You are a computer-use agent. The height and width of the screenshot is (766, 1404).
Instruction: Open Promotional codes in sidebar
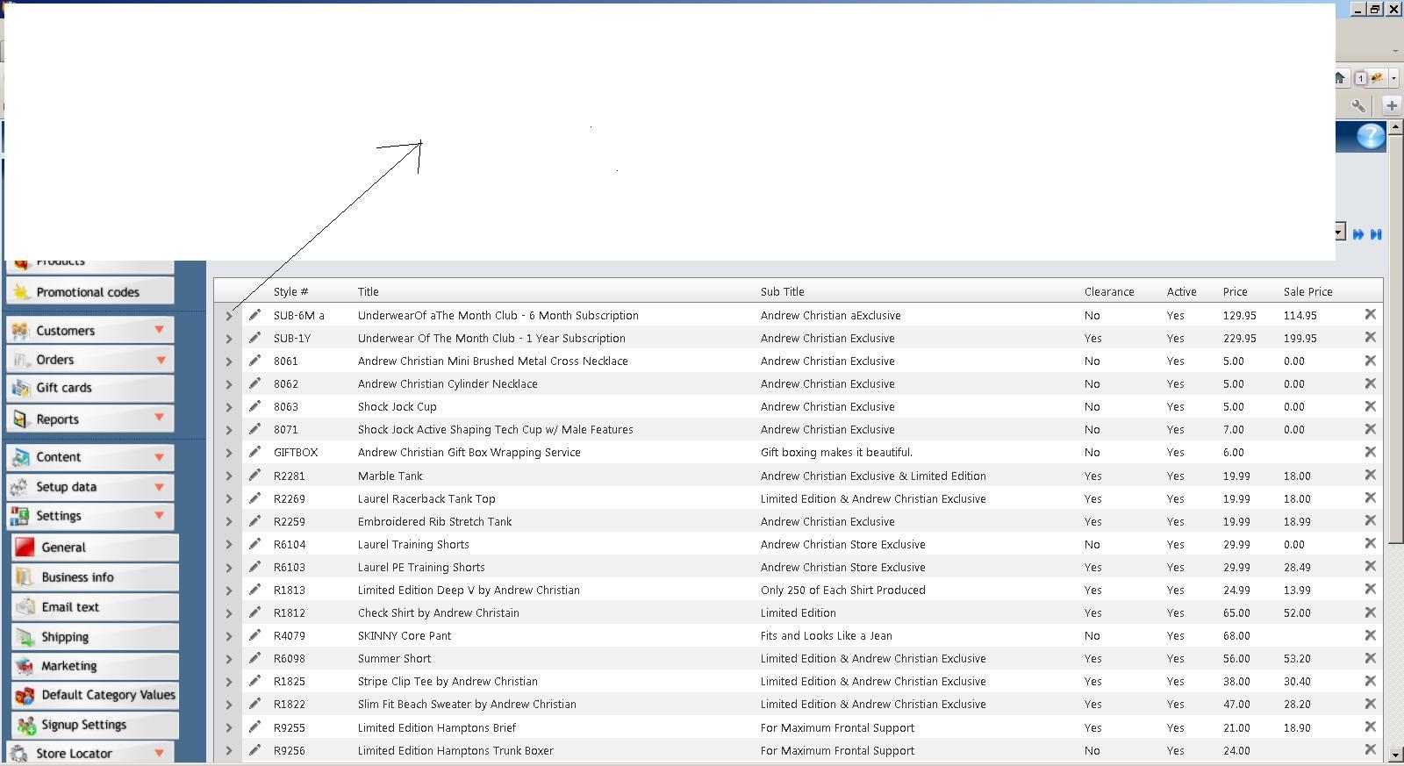tap(90, 292)
